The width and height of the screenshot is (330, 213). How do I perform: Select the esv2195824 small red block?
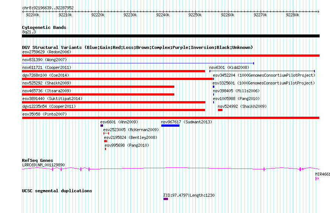pyautogui.click(x=106, y=141)
